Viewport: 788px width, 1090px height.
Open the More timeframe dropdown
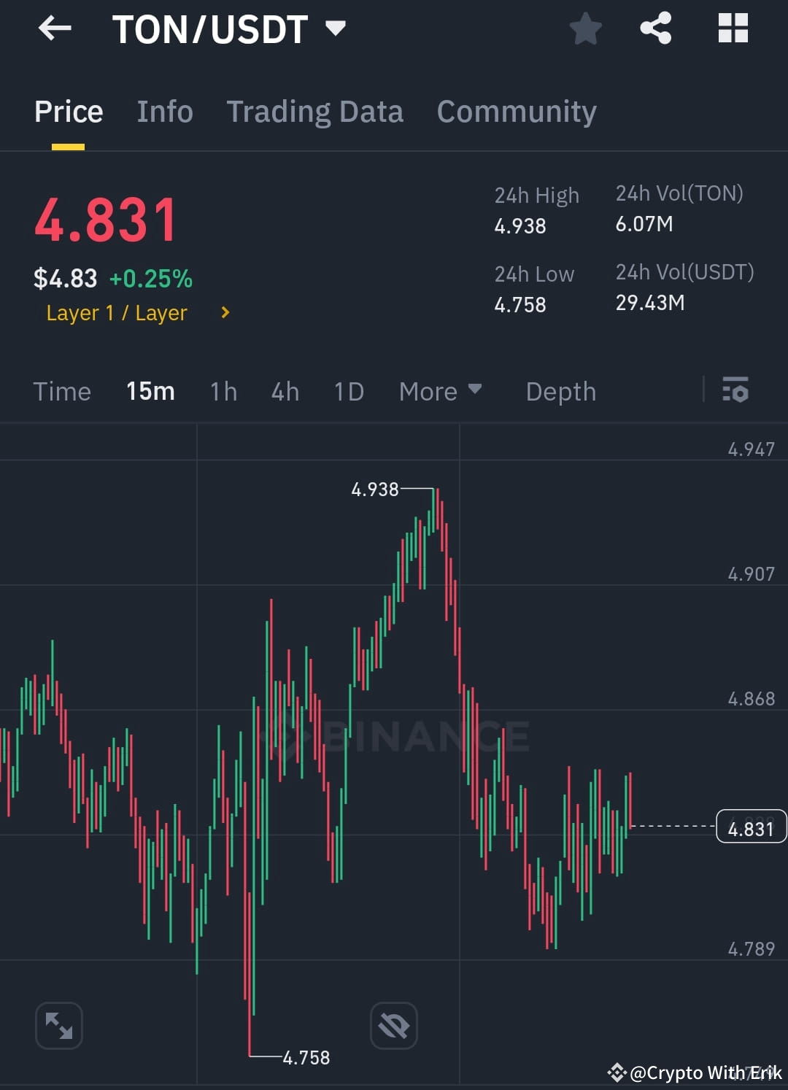coord(440,391)
